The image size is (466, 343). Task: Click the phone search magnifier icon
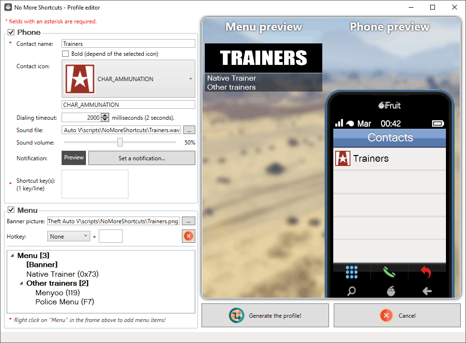pyautogui.click(x=351, y=291)
